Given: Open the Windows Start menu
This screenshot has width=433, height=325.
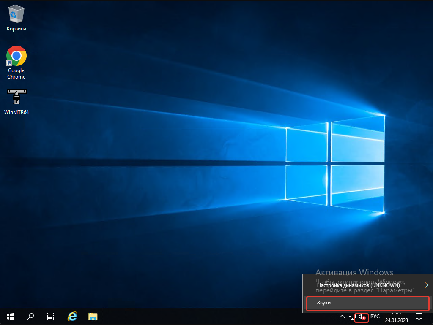Looking at the screenshot, I should (x=10, y=316).
